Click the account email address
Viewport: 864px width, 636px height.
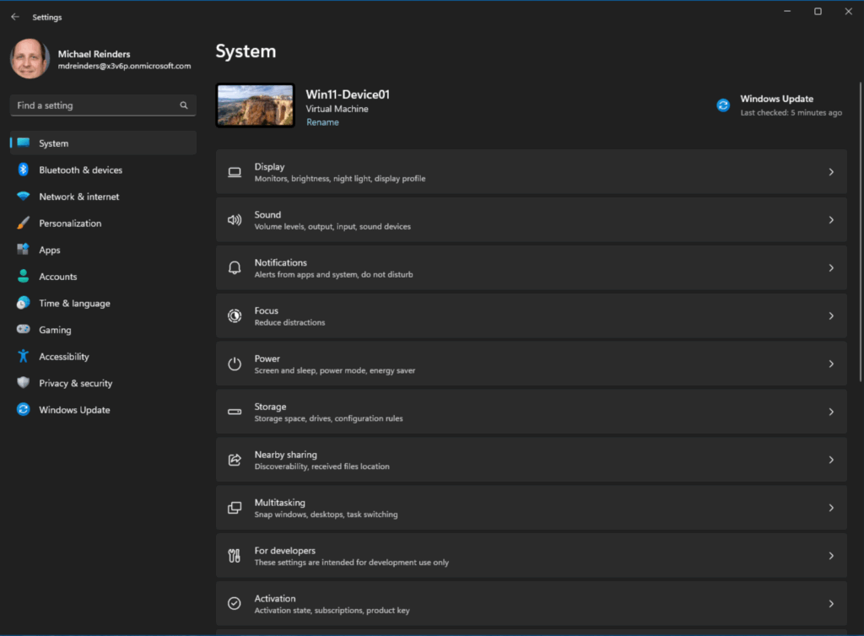[x=125, y=66]
